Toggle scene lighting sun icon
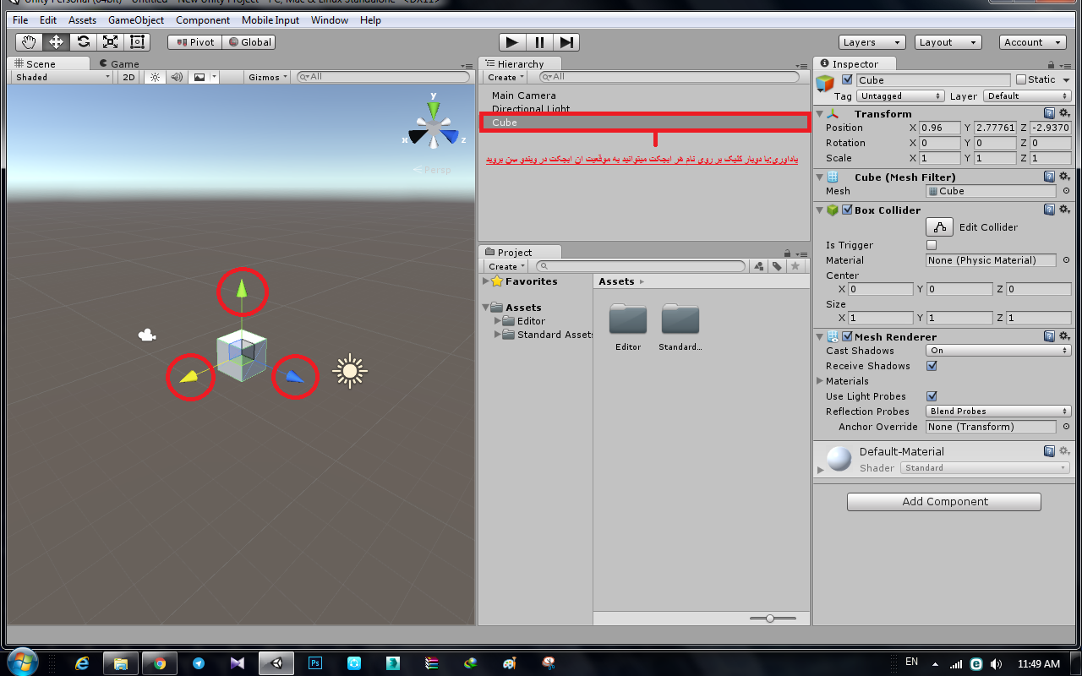 coord(154,77)
